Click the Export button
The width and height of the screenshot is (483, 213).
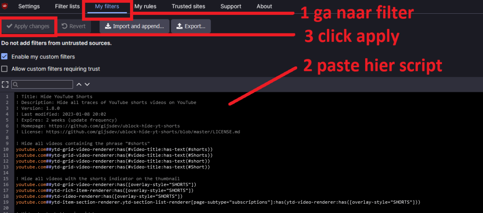click(191, 26)
